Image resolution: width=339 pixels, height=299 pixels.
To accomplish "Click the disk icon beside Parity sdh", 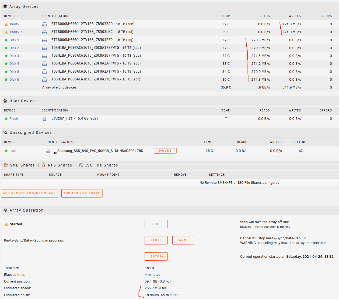I will pos(44,24).
